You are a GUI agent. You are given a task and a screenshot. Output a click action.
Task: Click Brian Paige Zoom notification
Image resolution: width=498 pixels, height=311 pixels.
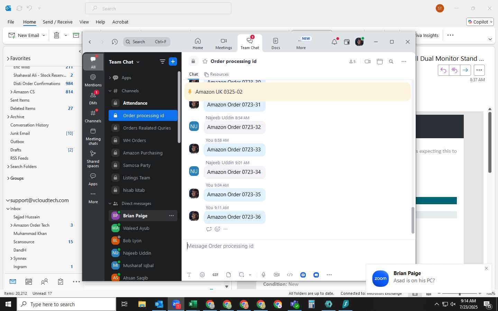[x=428, y=278]
